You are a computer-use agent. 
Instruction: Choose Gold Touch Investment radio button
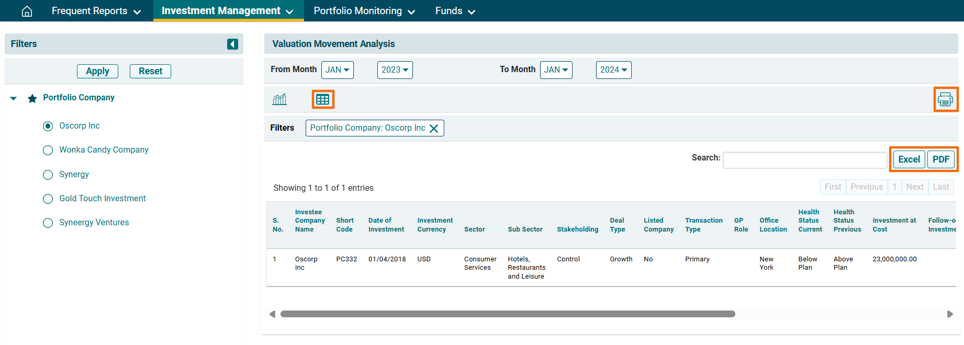click(48, 199)
